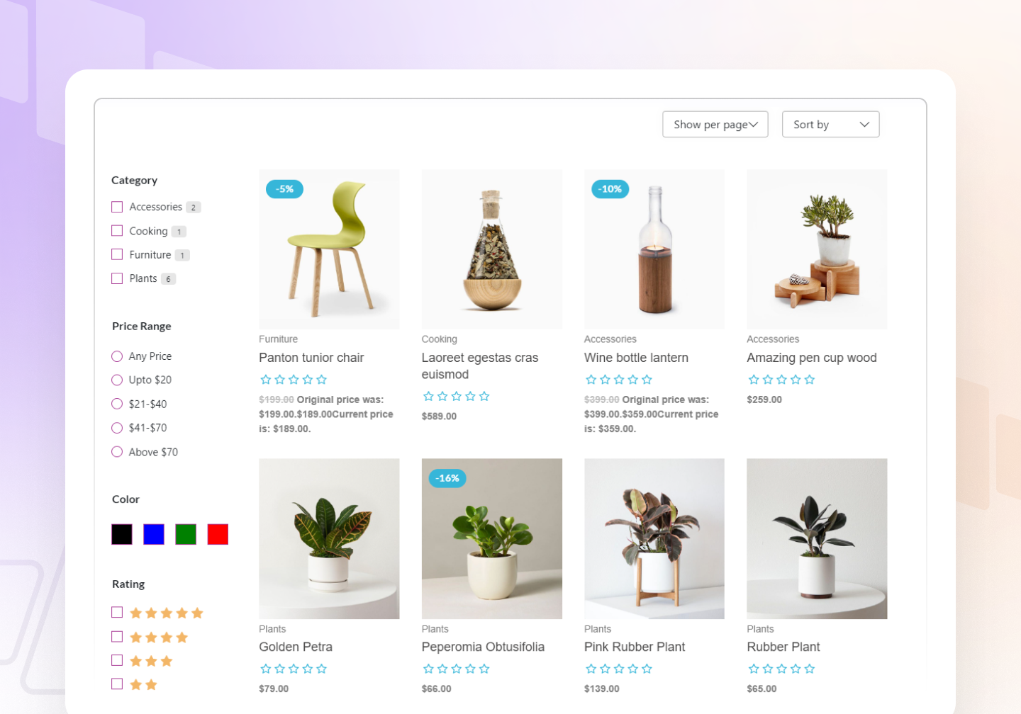Open the Peperomia Obtusifolia product link

(483, 647)
